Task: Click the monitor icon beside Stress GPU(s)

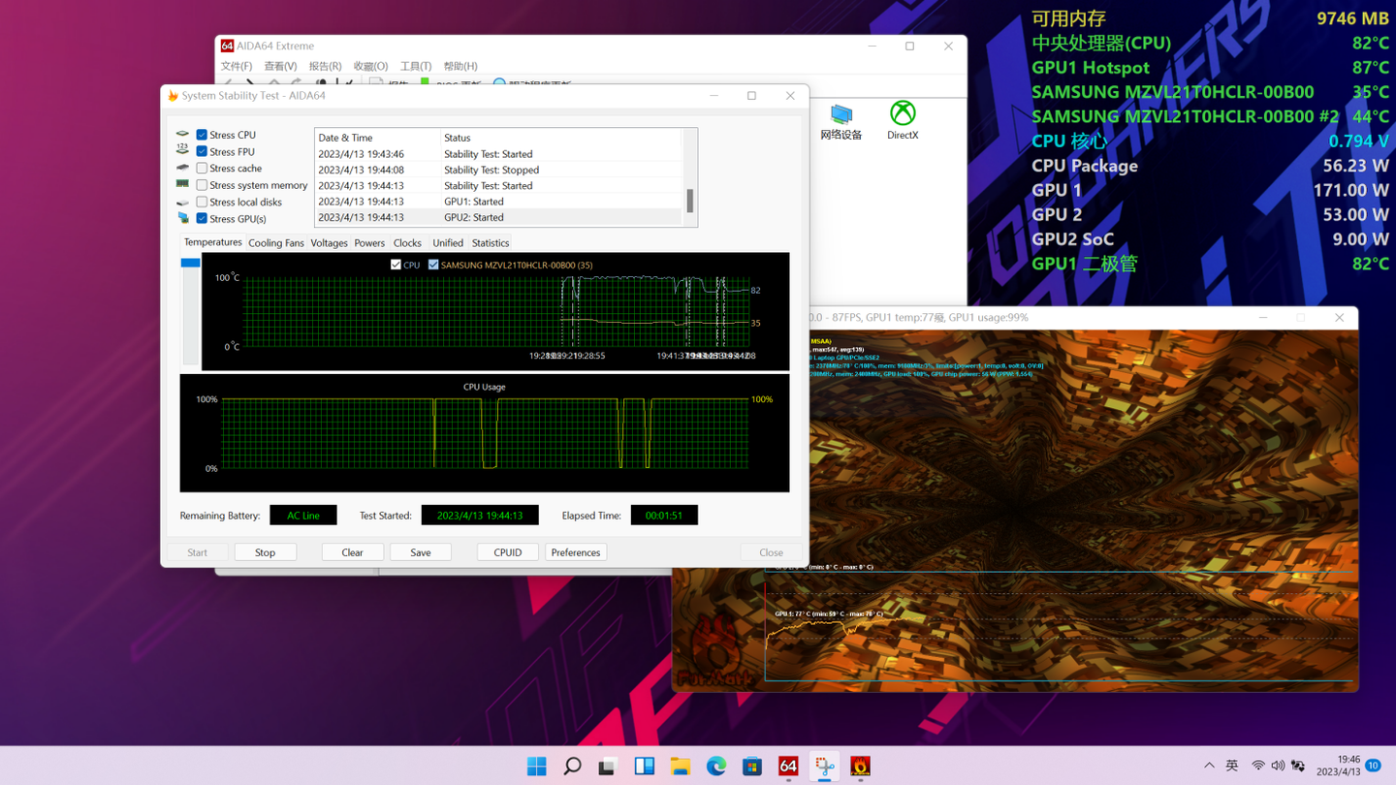Action: point(182,218)
